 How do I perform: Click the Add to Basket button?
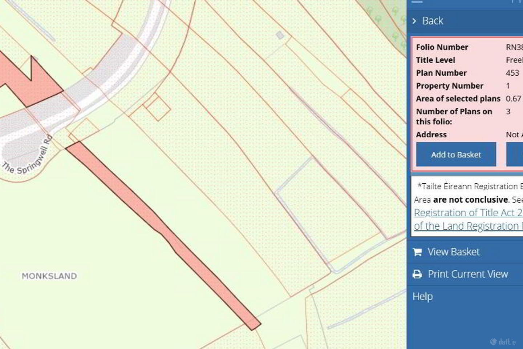click(x=456, y=154)
